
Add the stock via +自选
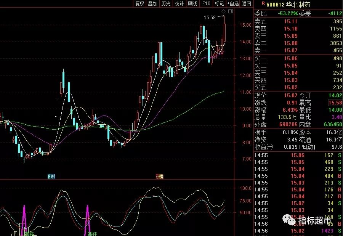233,3
